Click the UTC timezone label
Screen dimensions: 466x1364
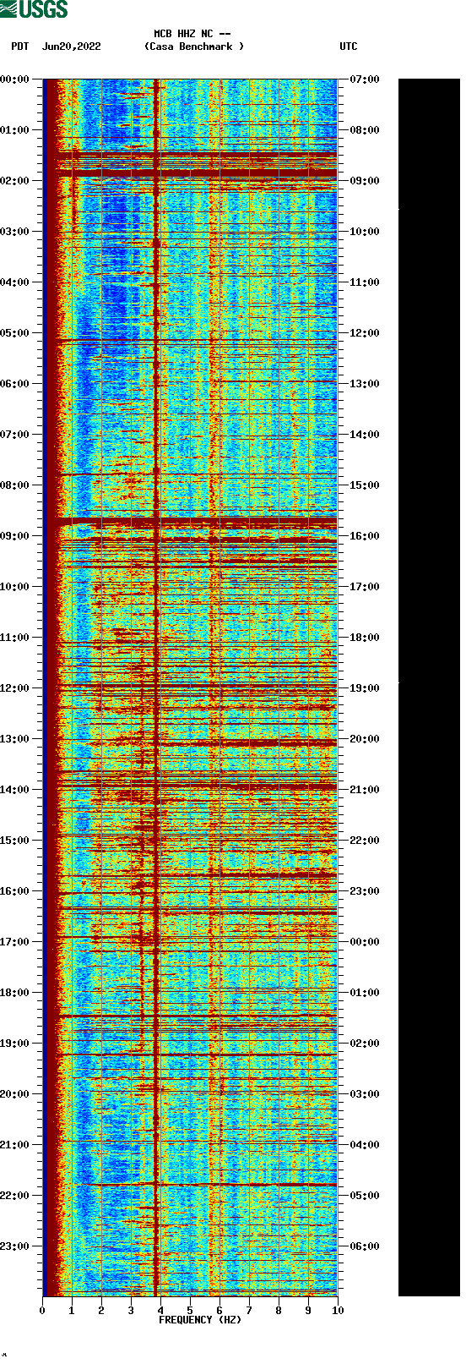[349, 47]
